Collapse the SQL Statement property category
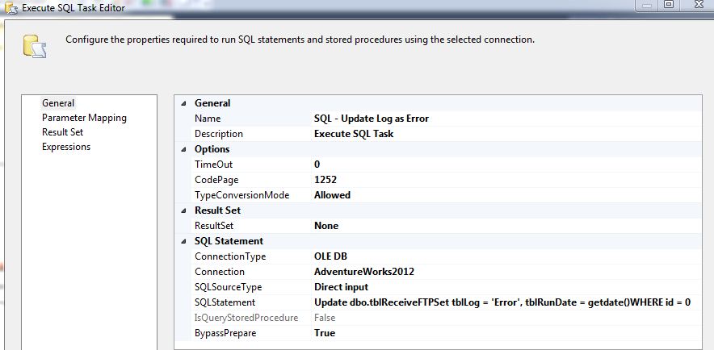Screen dimensions: 714x350 click(x=183, y=241)
